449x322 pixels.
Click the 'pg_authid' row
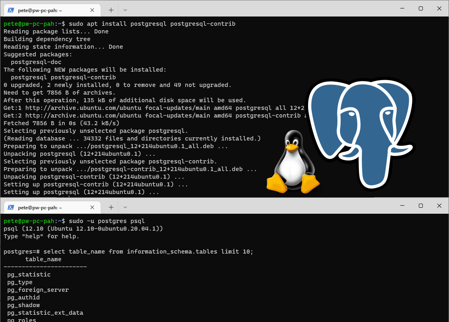click(x=23, y=298)
